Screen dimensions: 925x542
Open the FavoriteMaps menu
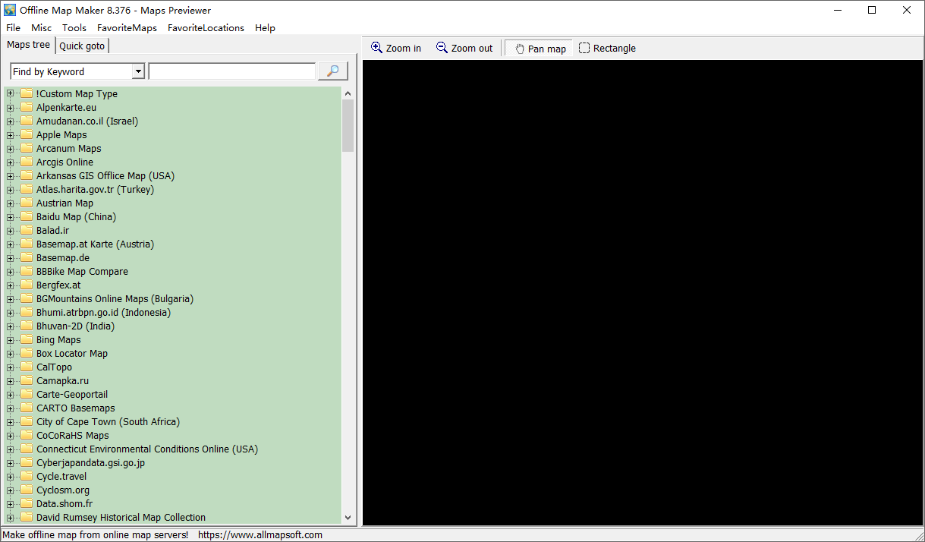click(x=127, y=28)
